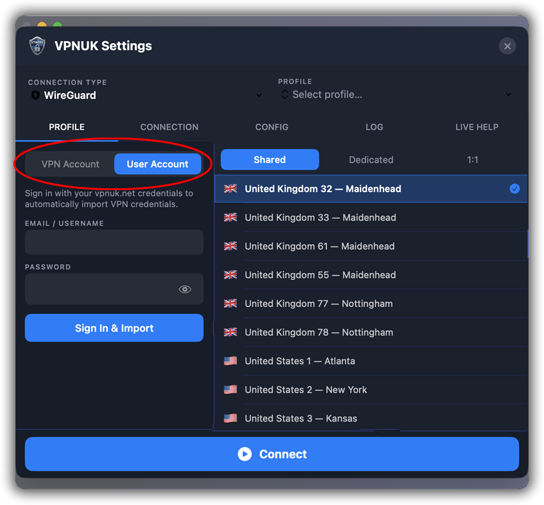The height and width of the screenshot is (505, 544).
Task: Select United States 3 — Kansas
Action: 371,418
